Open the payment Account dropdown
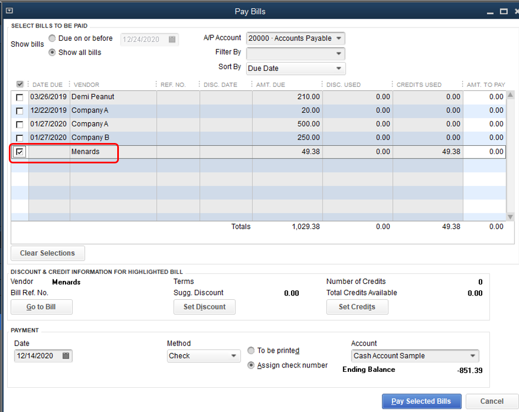519x412 pixels. [415, 356]
